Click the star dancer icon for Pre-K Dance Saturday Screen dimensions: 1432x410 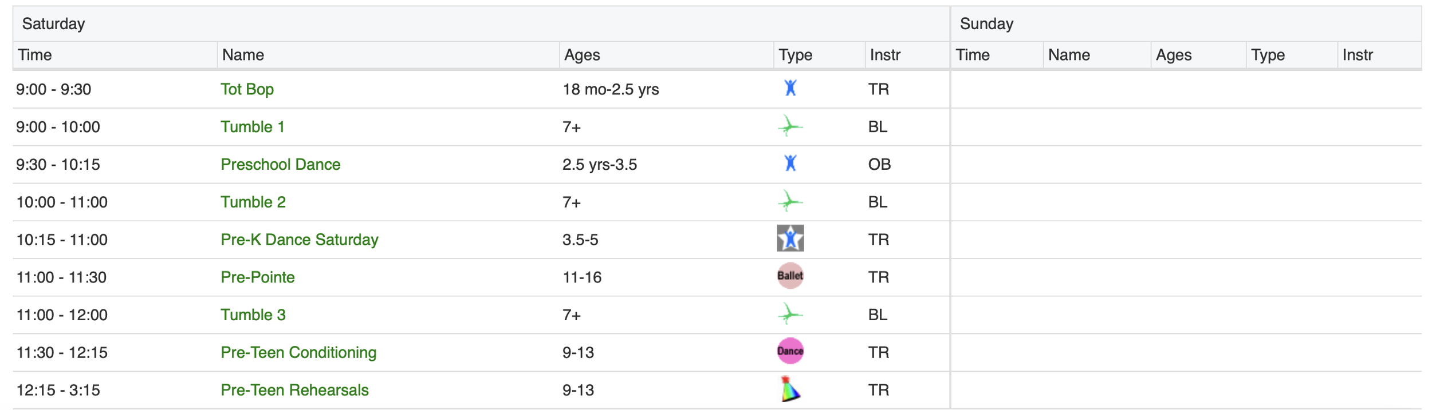pyautogui.click(x=790, y=238)
